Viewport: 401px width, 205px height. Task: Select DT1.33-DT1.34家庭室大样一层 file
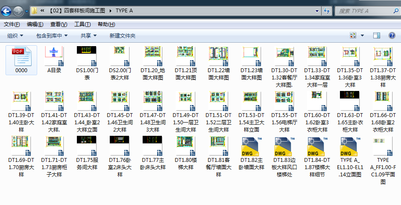point(317,67)
